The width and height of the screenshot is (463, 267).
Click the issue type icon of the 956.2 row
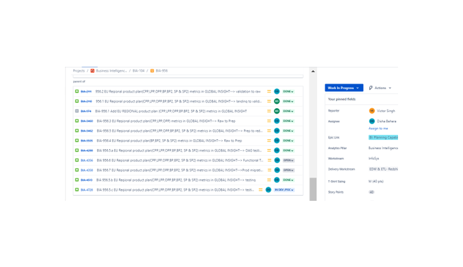point(76,91)
